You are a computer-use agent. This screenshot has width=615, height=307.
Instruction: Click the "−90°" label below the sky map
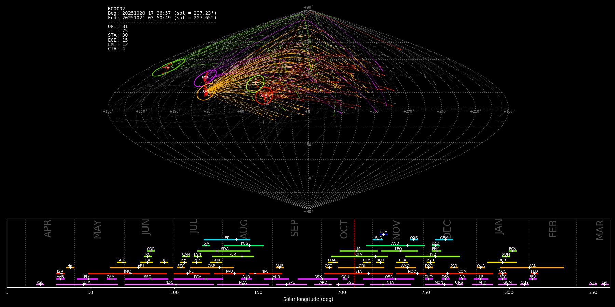pos(308,212)
